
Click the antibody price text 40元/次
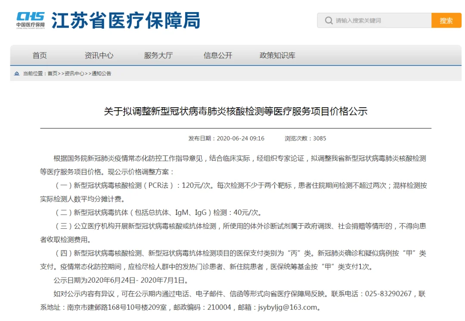click(246, 213)
